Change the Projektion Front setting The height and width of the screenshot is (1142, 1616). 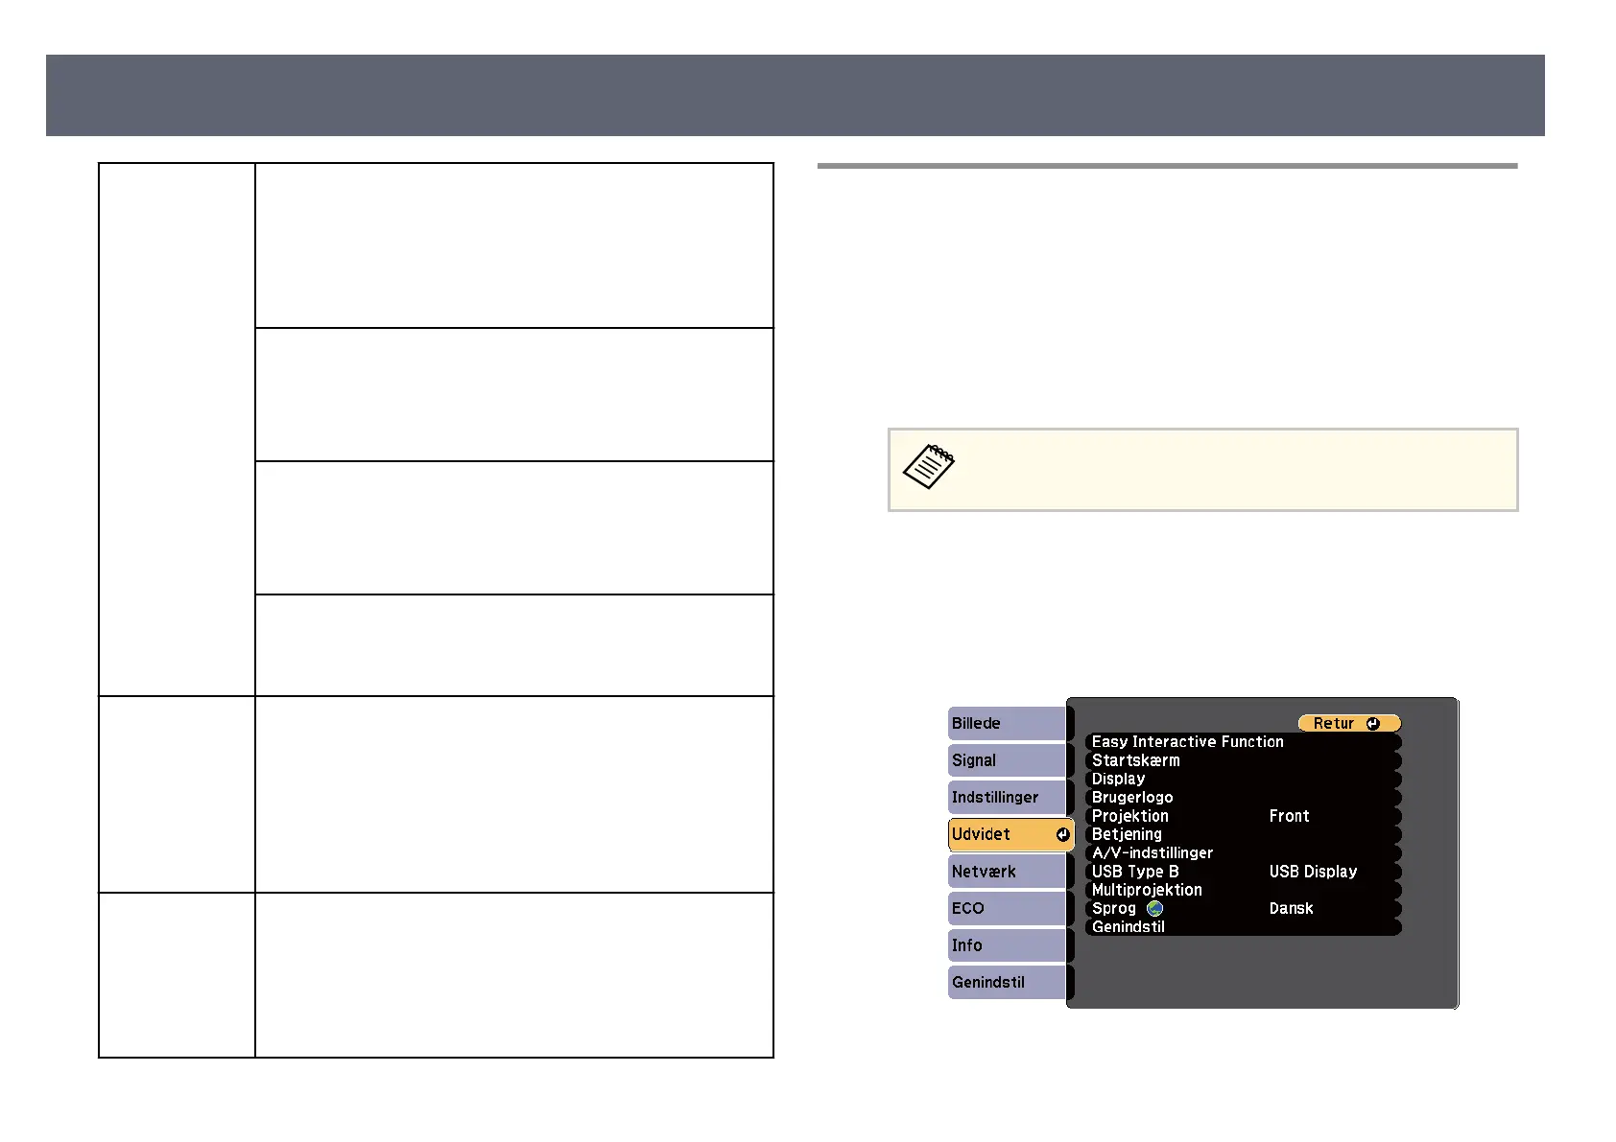tap(1289, 816)
